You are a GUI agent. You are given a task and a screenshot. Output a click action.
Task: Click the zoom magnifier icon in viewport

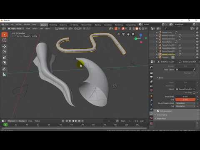(x=133, y=34)
